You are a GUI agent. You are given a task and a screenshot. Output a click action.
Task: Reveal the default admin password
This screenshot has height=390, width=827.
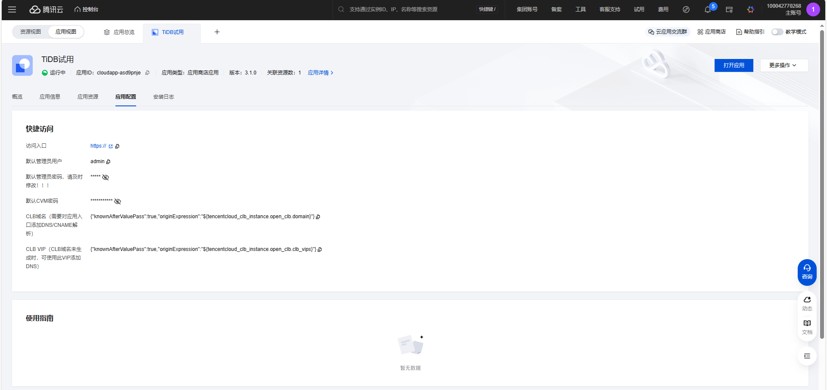coord(106,177)
